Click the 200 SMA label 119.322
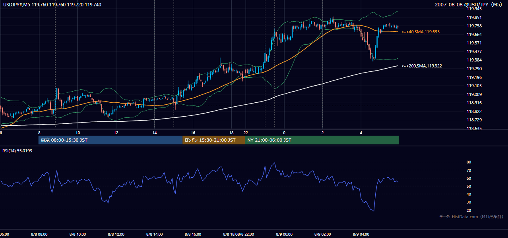This screenshot has height=238, width=508. [422, 66]
